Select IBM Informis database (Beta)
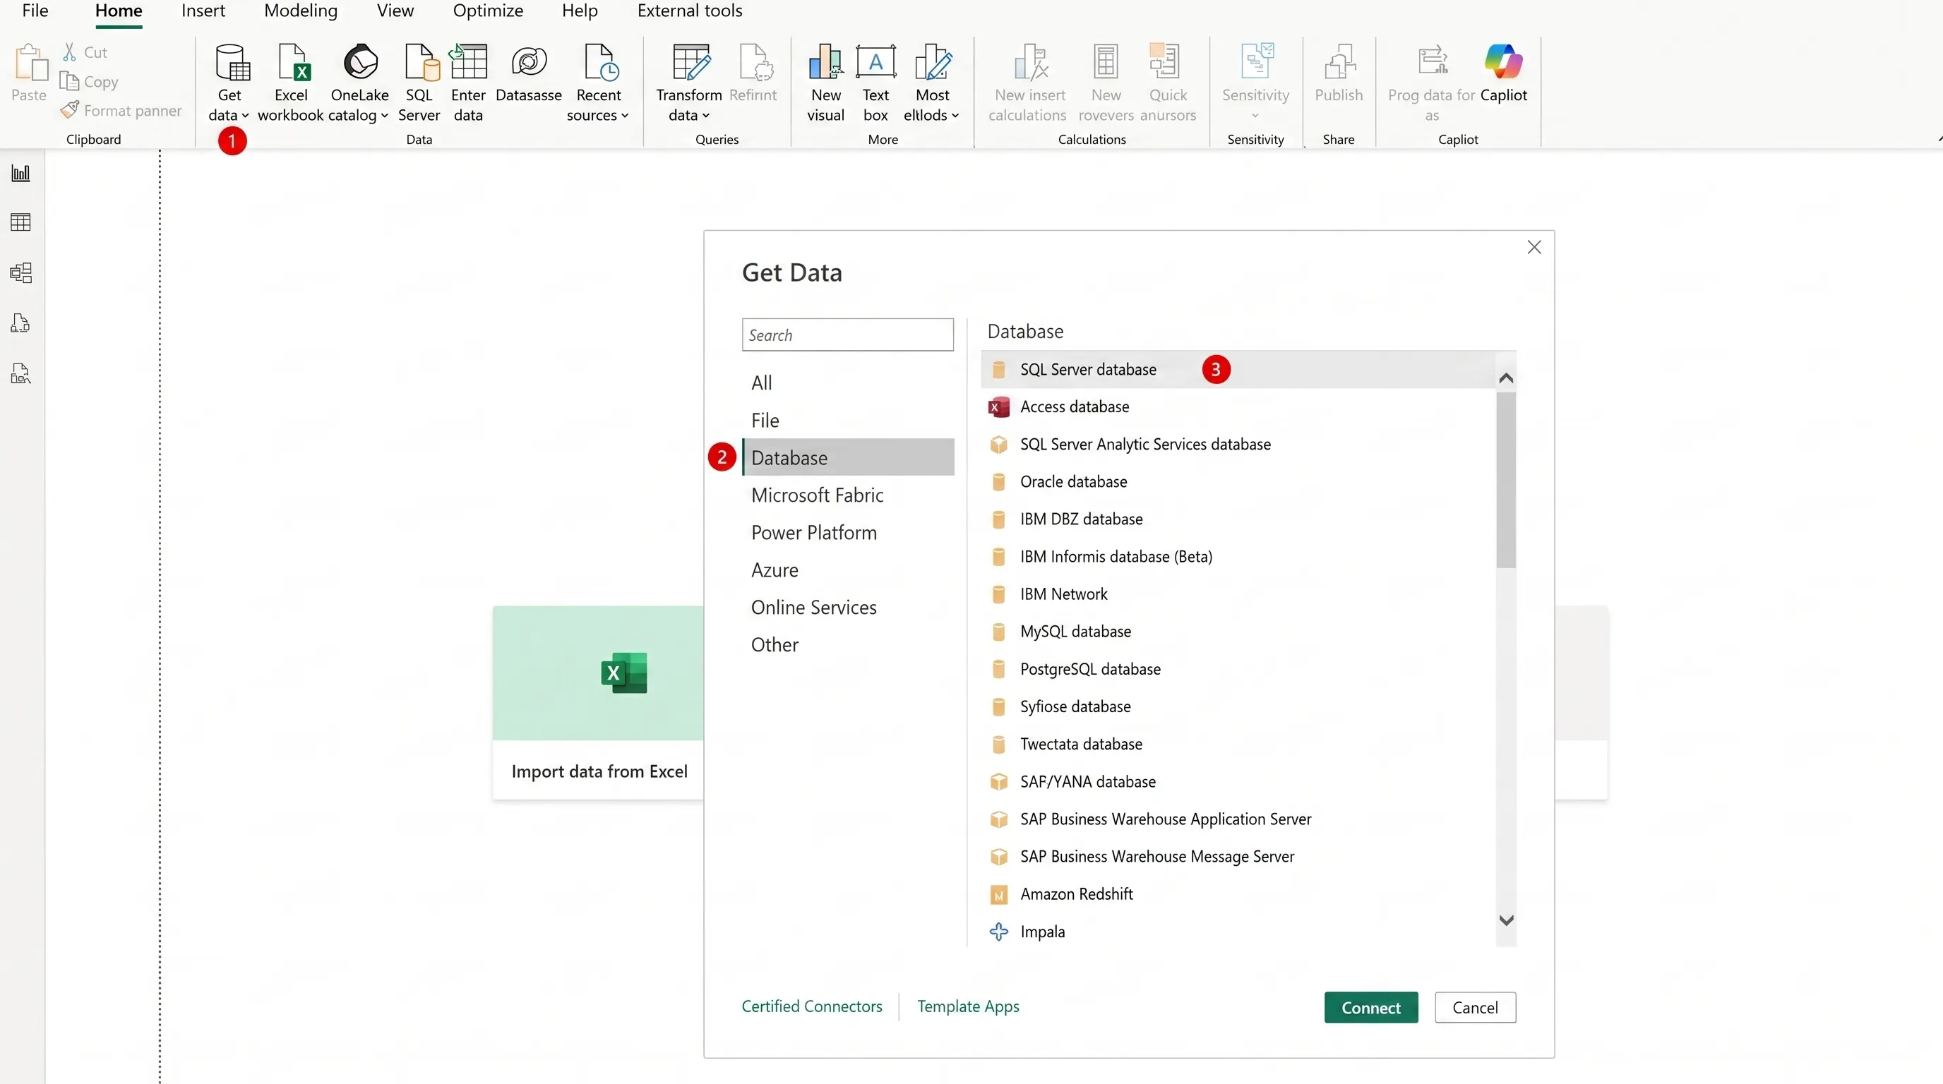The width and height of the screenshot is (1943, 1084). (1238, 557)
